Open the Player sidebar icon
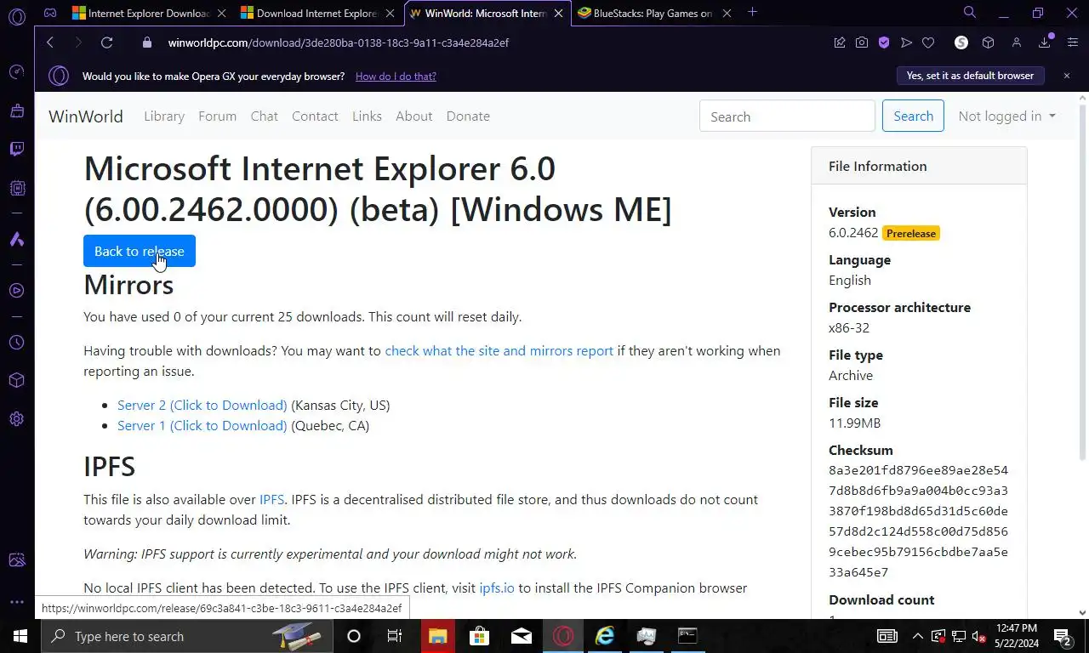Viewport: 1089px width, 653px height. pyautogui.click(x=16, y=291)
